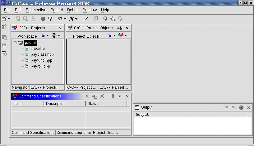Open the Workspace filter dropdown arrow
Image resolution: width=254 pixels, height=146 pixels.
tap(59, 35)
